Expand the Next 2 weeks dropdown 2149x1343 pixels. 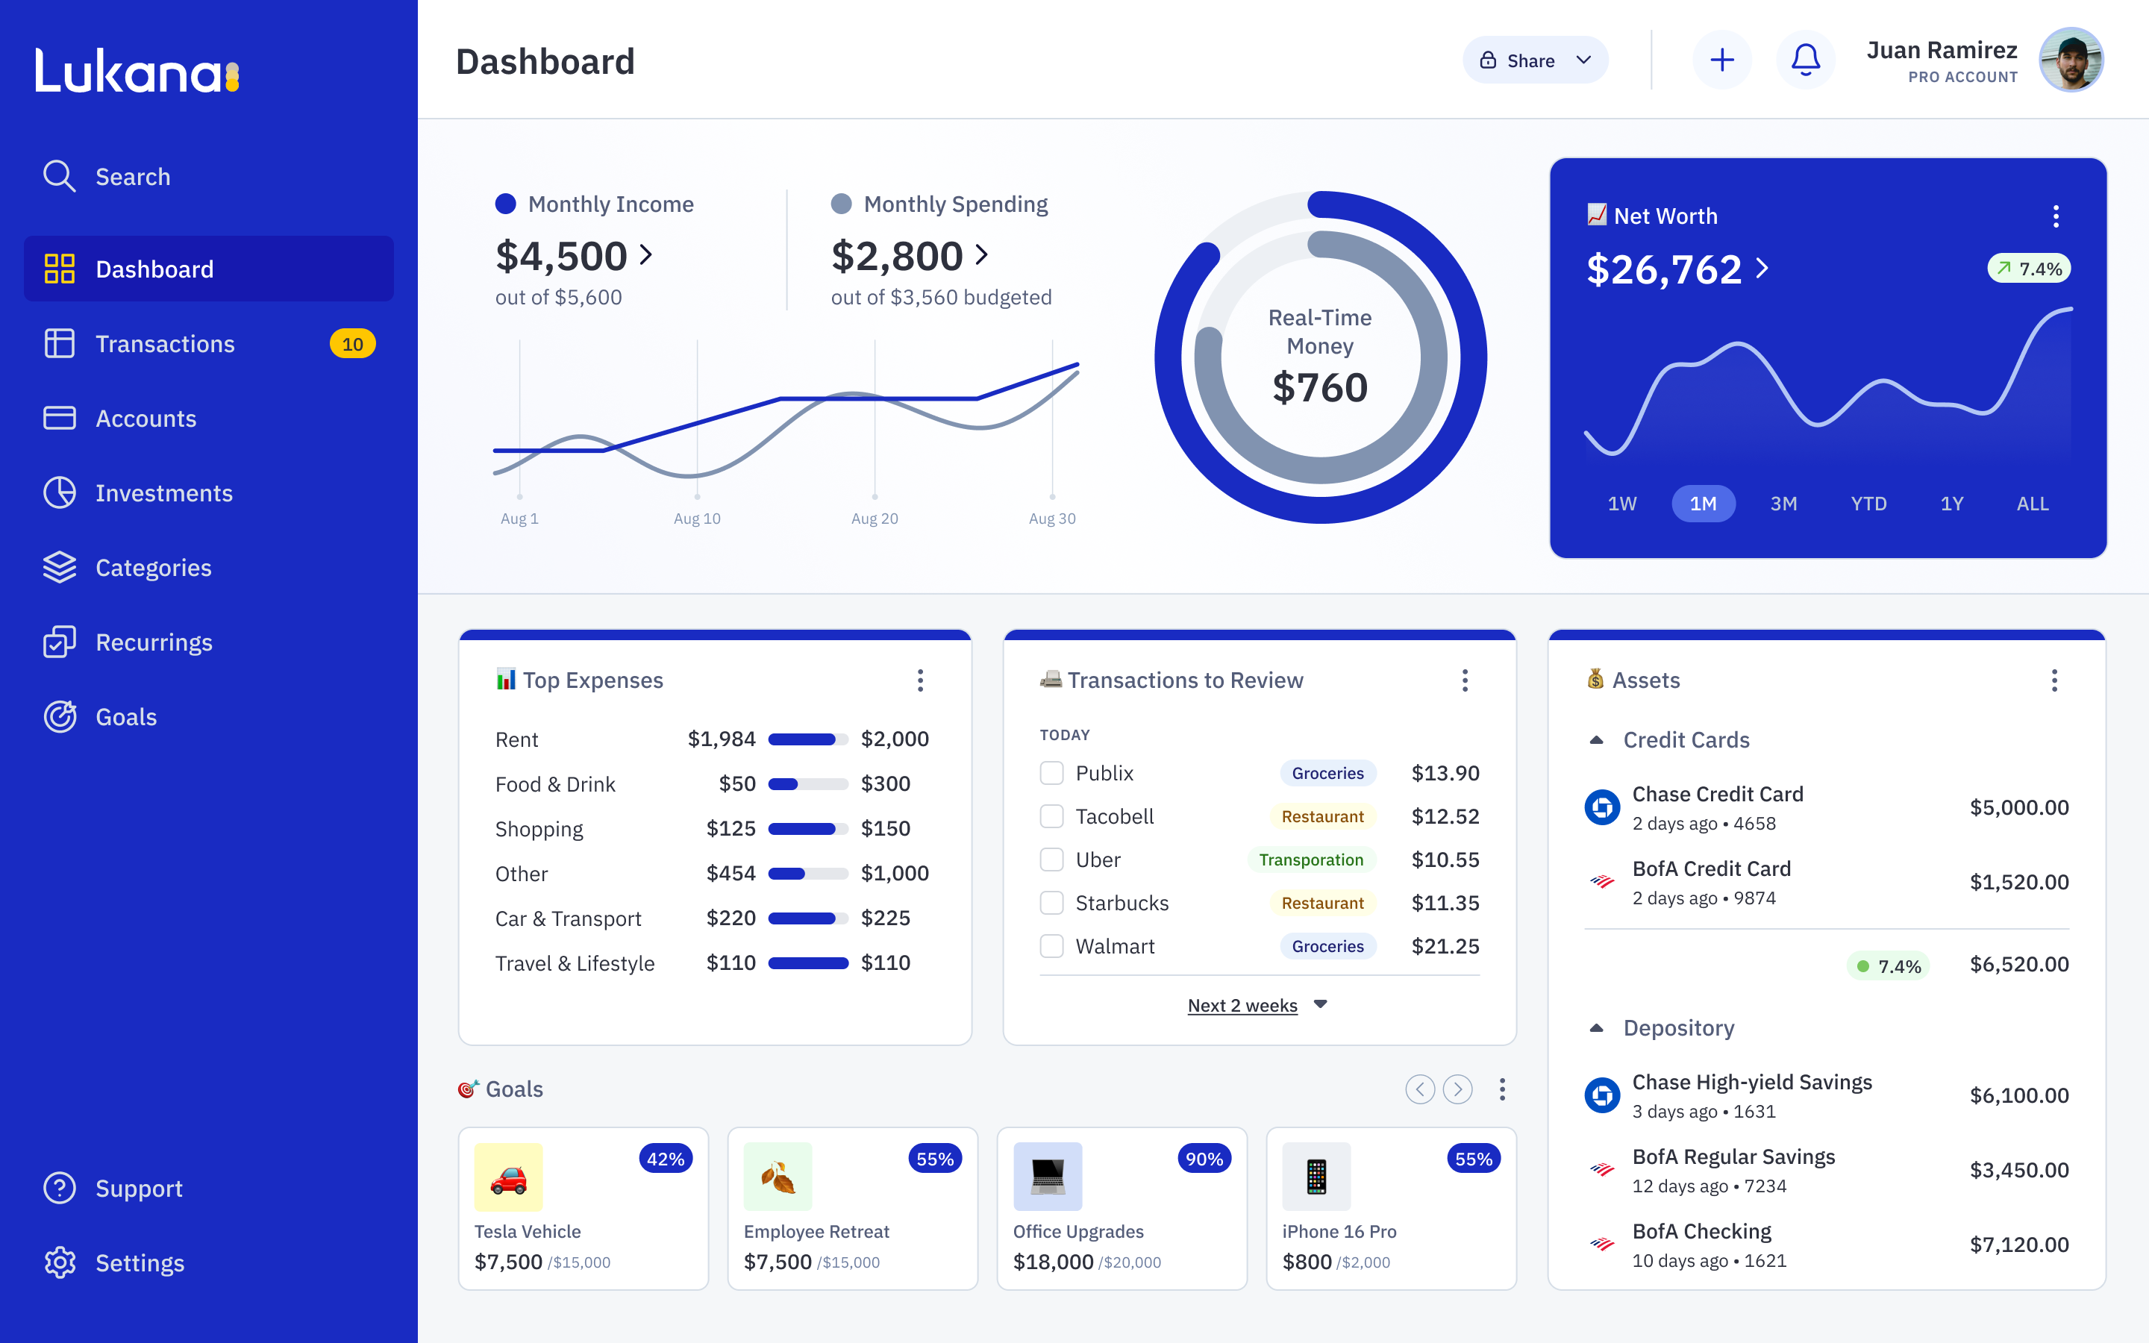[1321, 1004]
